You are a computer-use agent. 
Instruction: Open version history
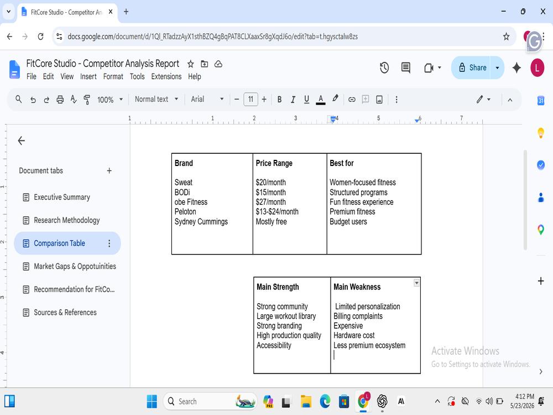coord(384,68)
